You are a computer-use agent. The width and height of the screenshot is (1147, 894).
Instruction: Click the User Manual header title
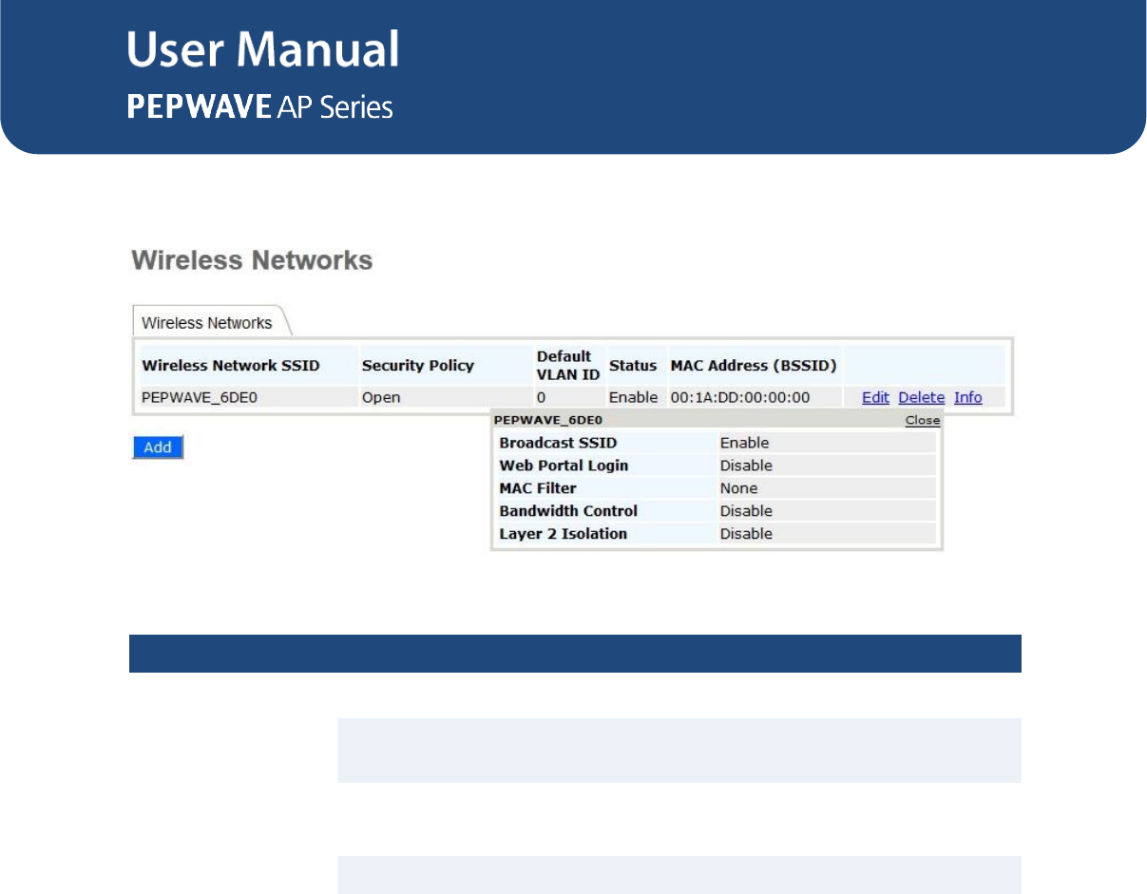click(263, 49)
